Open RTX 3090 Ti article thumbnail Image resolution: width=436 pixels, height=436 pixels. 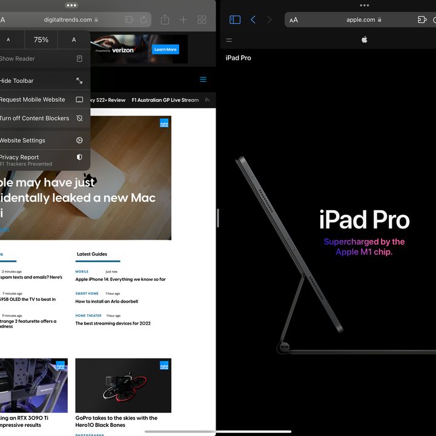34,385
